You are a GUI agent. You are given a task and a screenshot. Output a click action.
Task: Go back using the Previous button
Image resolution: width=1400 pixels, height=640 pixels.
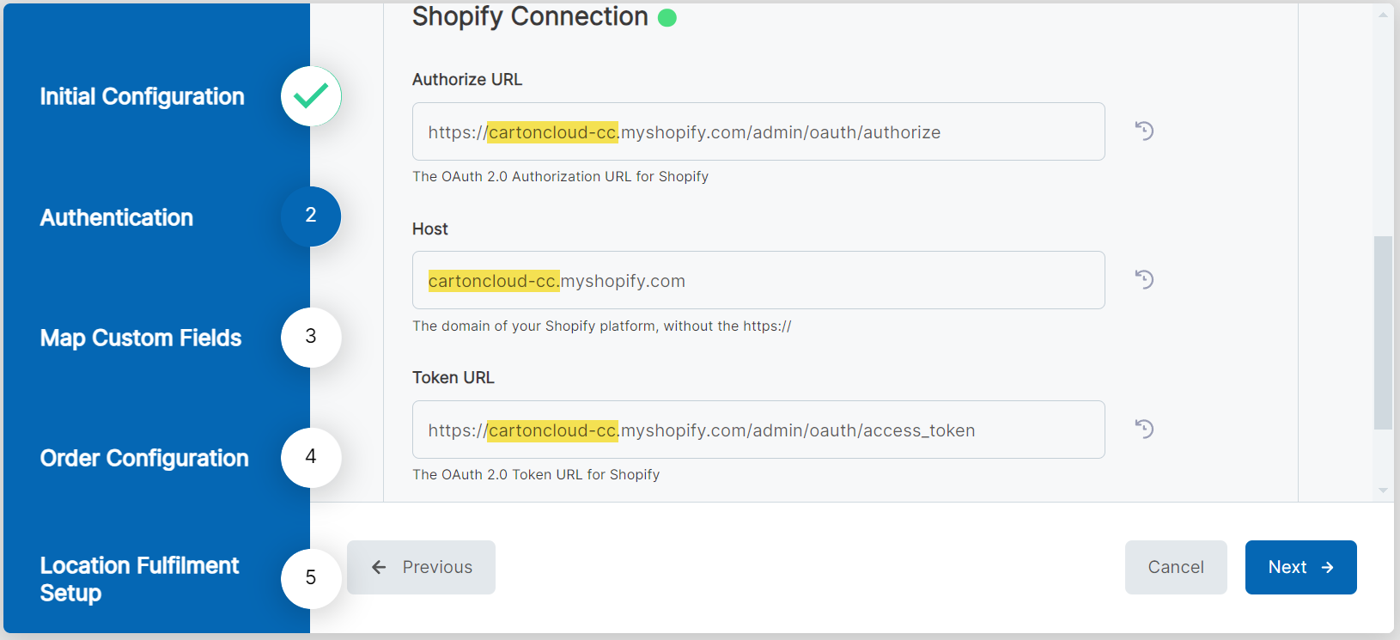(421, 567)
